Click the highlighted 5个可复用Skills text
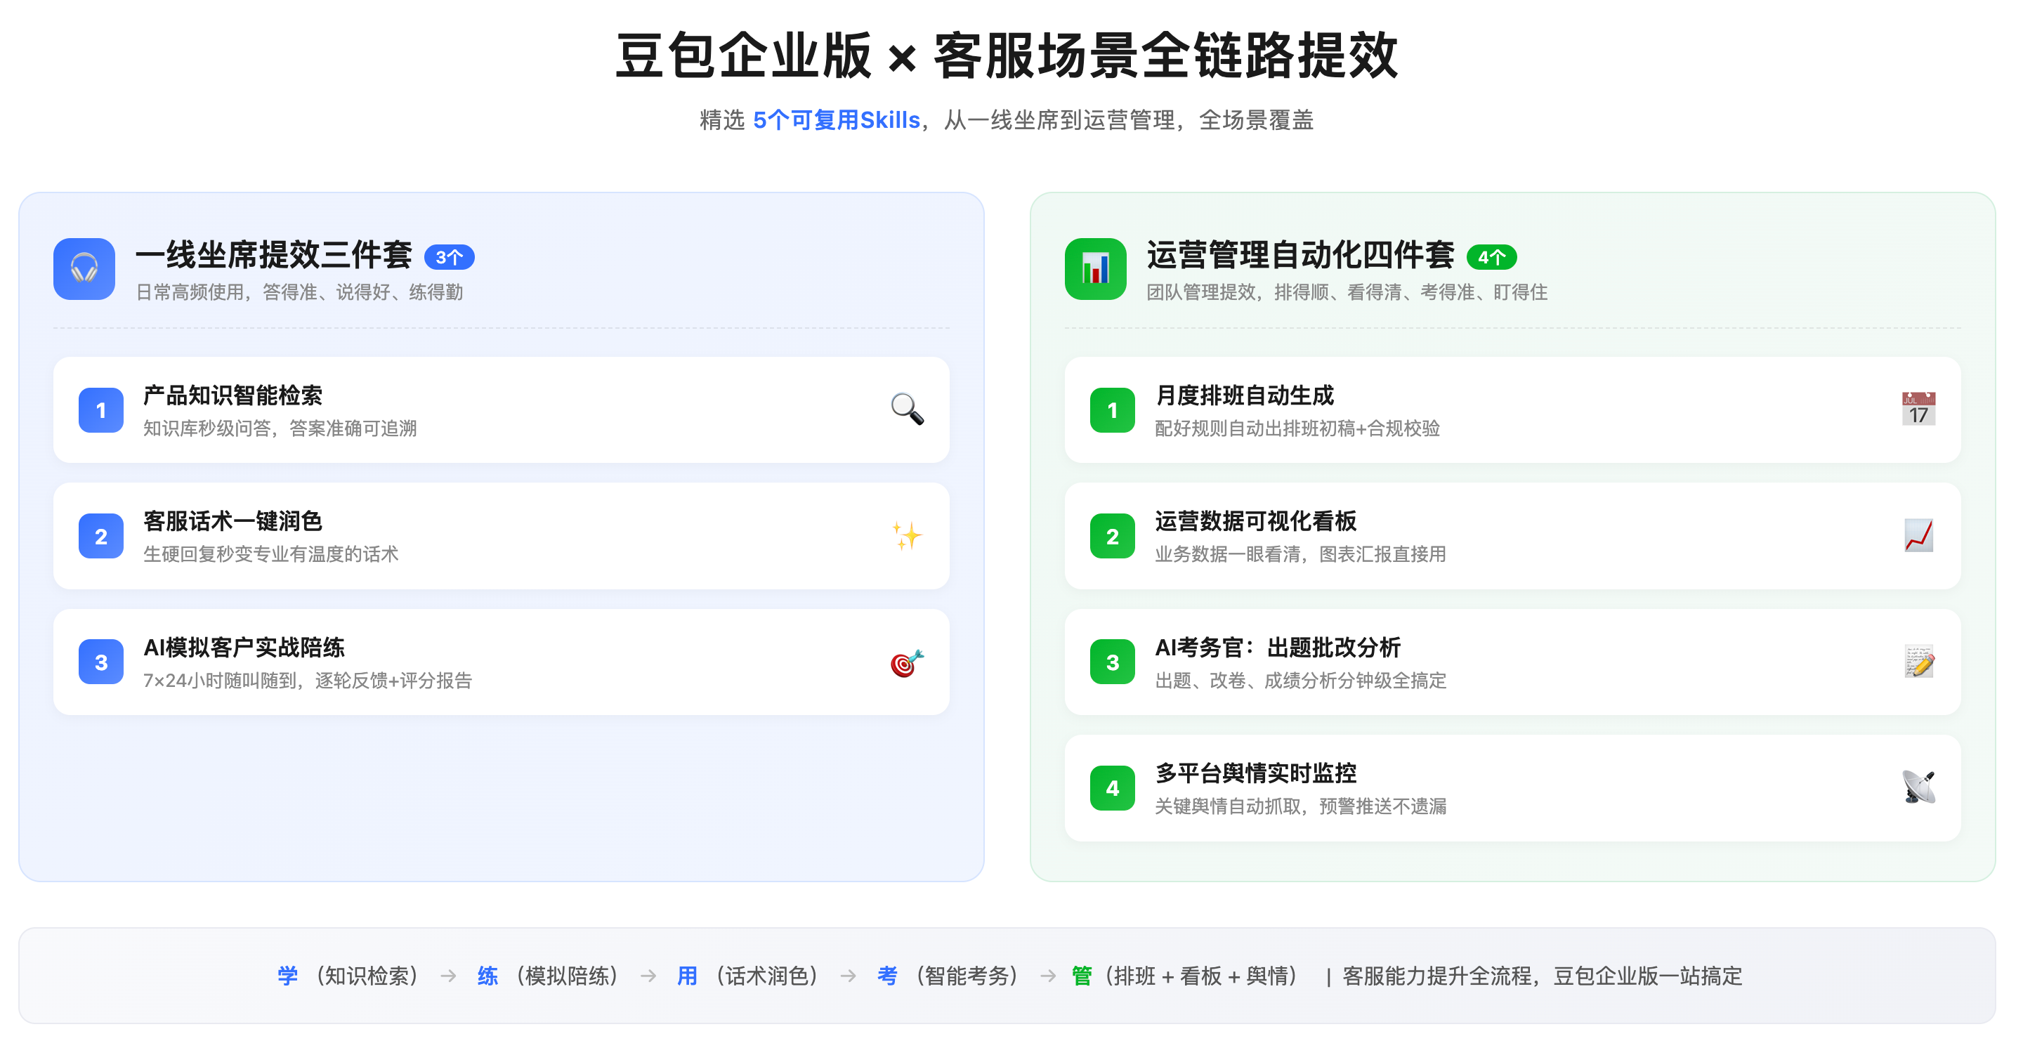The image size is (2023, 1048). pyautogui.click(x=837, y=120)
